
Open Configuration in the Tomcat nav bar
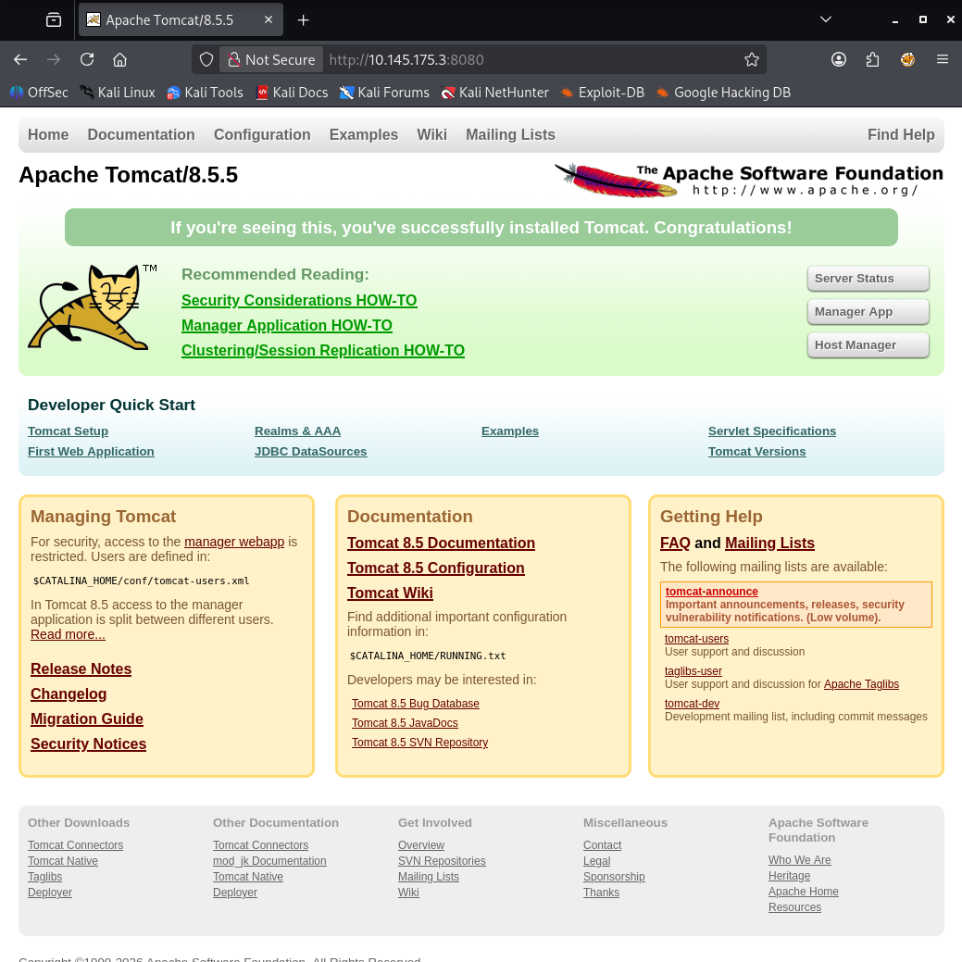point(262,134)
